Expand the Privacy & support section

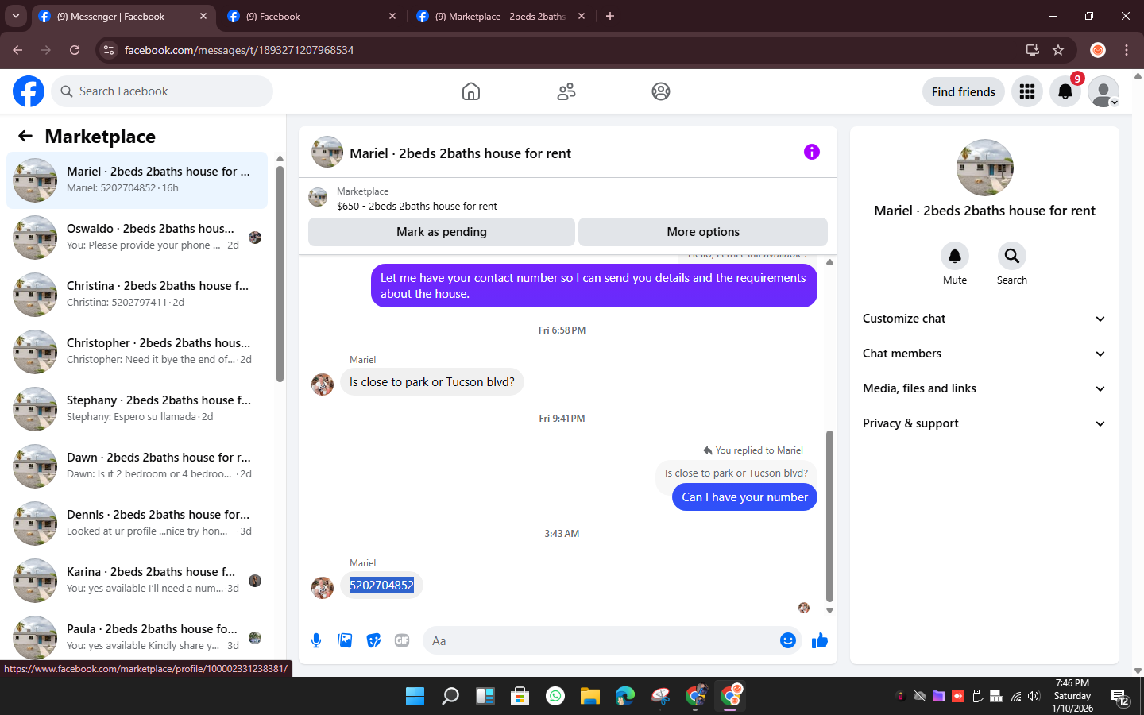coord(984,423)
